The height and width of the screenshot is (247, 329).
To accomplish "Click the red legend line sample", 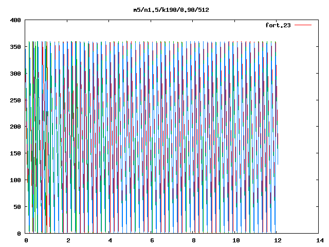I will coord(303,25).
